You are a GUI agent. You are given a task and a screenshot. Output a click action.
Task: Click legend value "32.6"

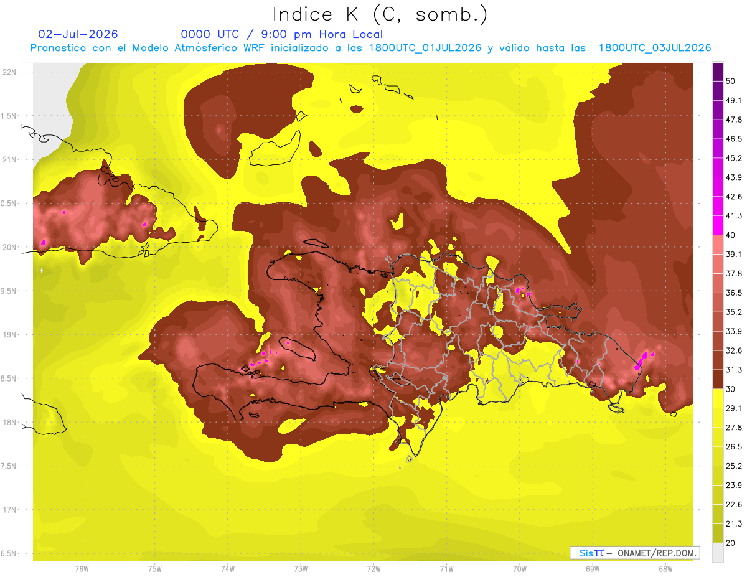point(733,350)
